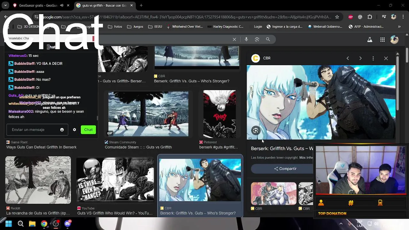Open OBS Studio from the taskbar
This screenshot has width=409, height=230.
[56, 224]
